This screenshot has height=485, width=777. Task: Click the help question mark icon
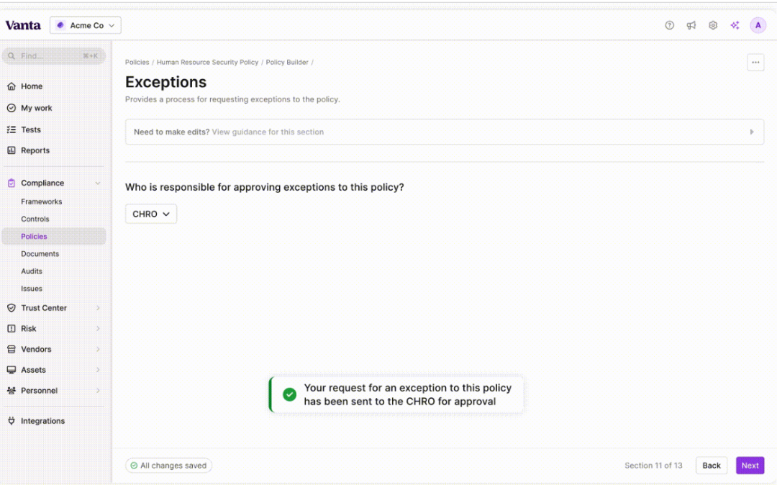click(x=669, y=25)
